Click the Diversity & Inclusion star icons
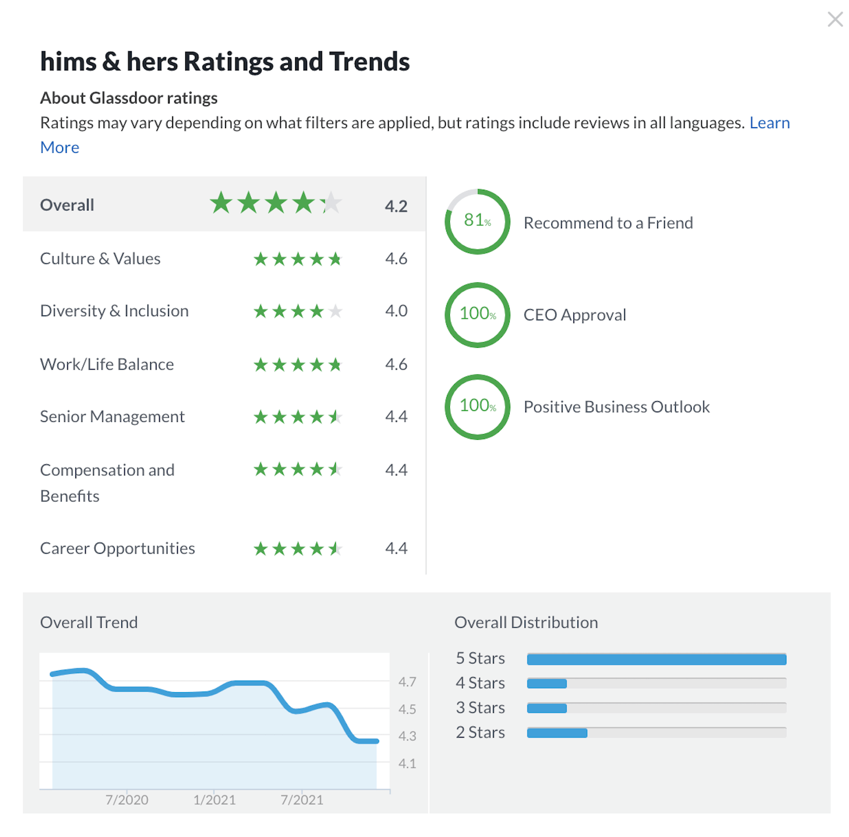 click(x=298, y=312)
